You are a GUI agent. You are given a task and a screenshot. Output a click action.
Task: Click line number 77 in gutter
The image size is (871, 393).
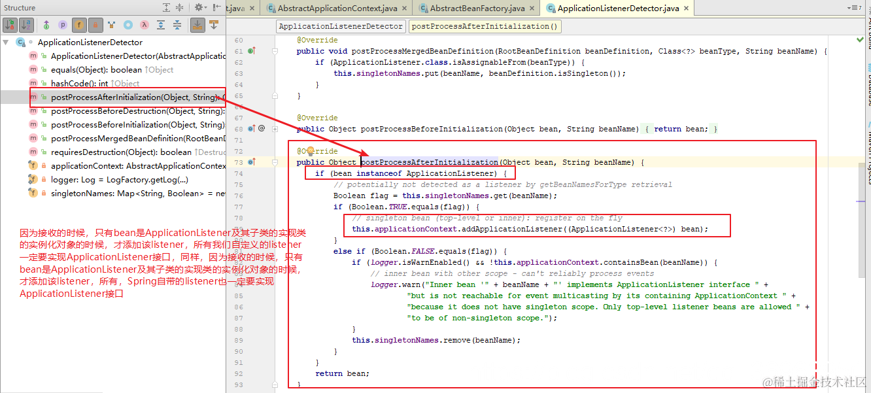(x=238, y=207)
